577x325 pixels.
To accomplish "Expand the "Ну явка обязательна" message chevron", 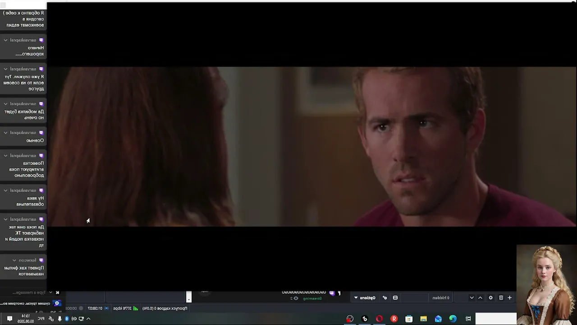I will [5, 190].
